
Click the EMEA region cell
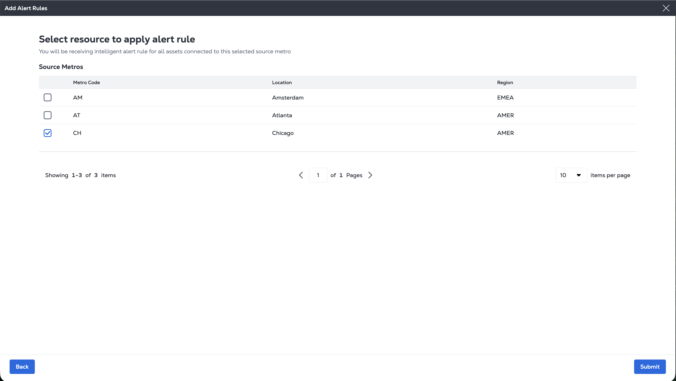505,98
